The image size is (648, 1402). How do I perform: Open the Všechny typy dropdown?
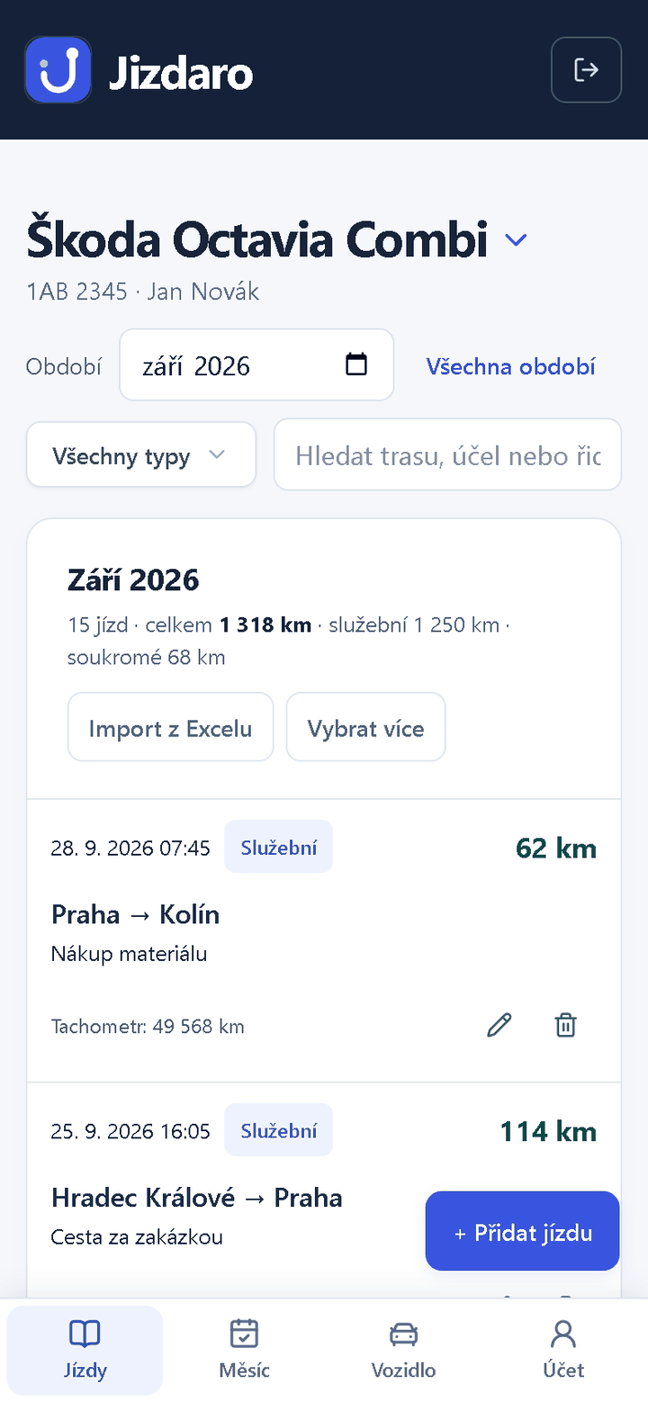pyautogui.click(x=141, y=455)
